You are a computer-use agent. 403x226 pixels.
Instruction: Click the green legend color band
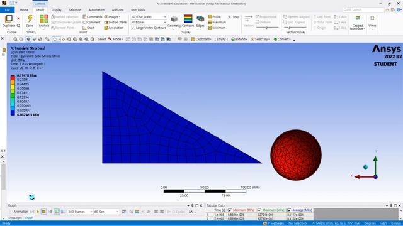tap(13, 95)
